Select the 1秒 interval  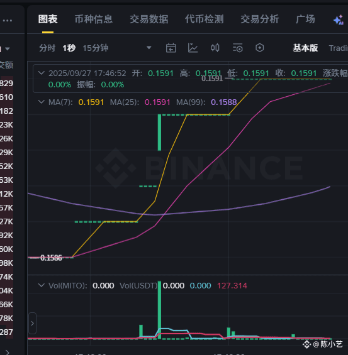click(69, 48)
